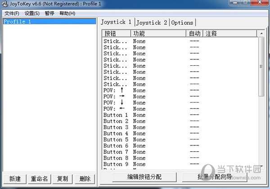This screenshot has height=189, width=270.
Task: Open the 帮助(H) menu
Action: pyautogui.click(x=67, y=13)
